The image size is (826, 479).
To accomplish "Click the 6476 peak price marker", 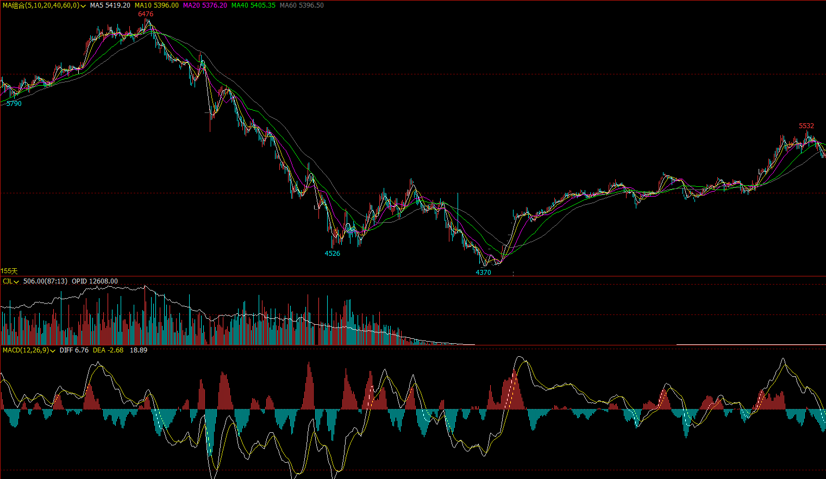I will (146, 14).
